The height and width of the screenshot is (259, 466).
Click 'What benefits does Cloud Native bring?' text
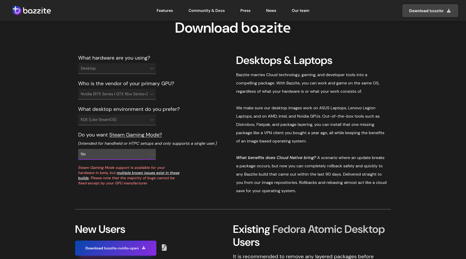pyautogui.click(x=276, y=158)
